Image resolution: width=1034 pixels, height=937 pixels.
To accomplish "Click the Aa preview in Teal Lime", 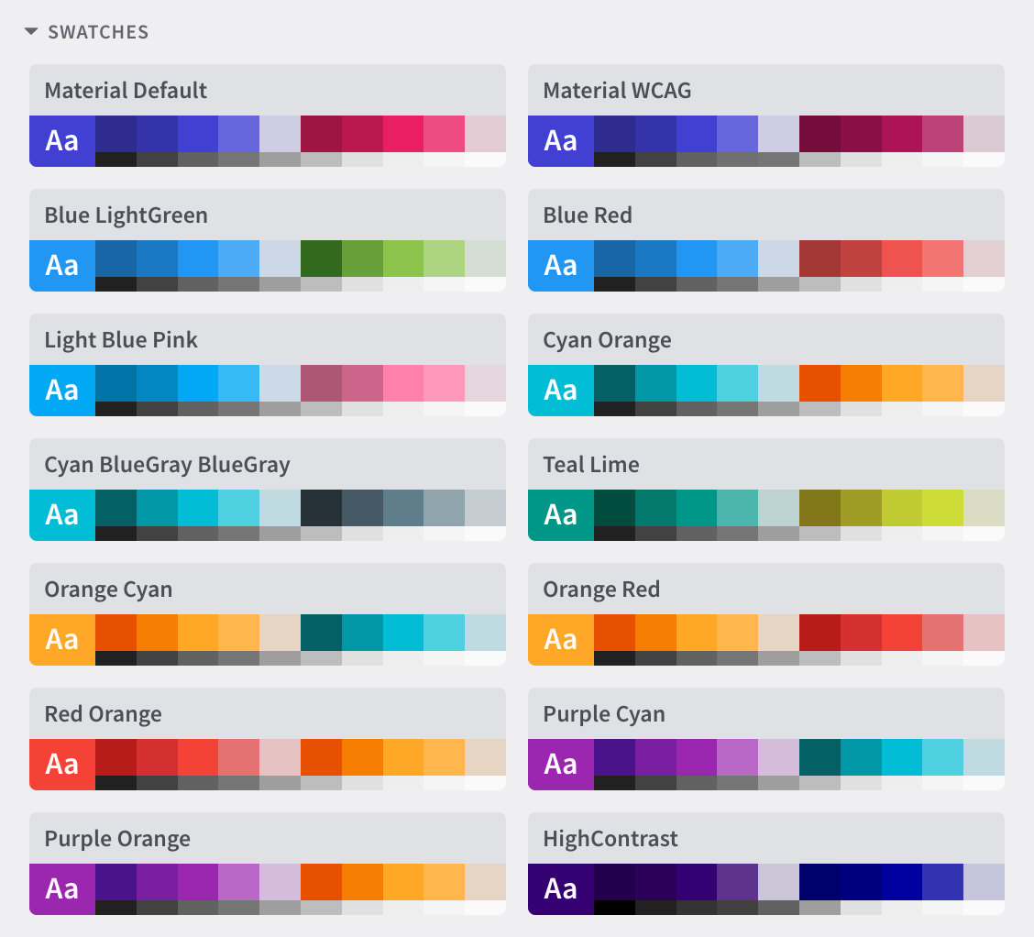I will tap(561, 514).
